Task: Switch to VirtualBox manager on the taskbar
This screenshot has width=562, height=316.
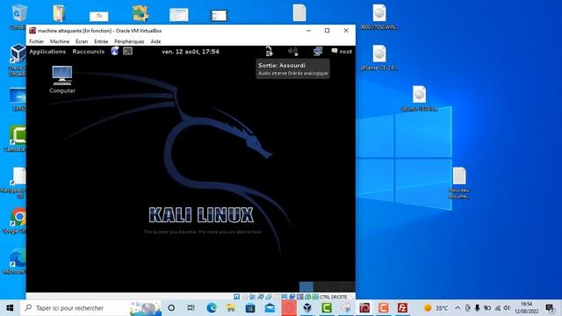Action: click(307, 308)
